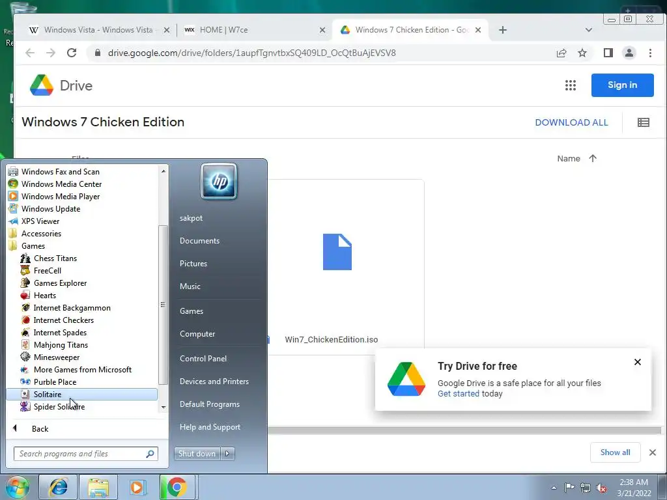Select the Win7_ChickenEdition.iso file thumbnail
Viewport: 667px width, 500px height.
click(337, 252)
